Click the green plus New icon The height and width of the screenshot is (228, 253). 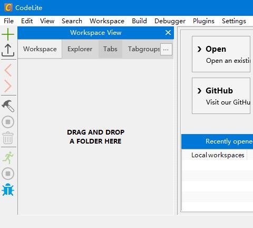coord(8,34)
